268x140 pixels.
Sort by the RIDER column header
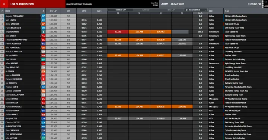pyautogui.click(x=8, y=11)
